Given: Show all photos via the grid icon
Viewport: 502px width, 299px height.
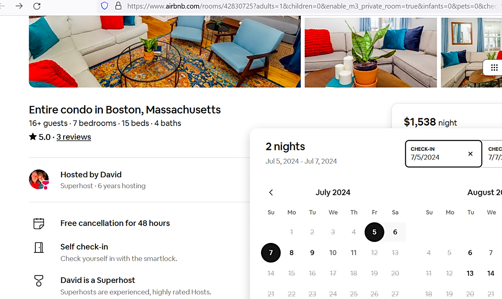Looking at the screenshot, I should click(x=494, y=67).
